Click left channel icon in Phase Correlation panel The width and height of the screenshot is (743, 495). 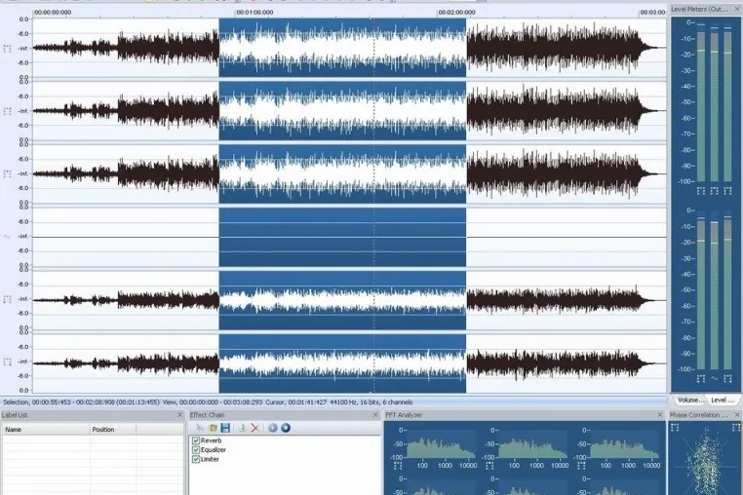coord(675,427)
